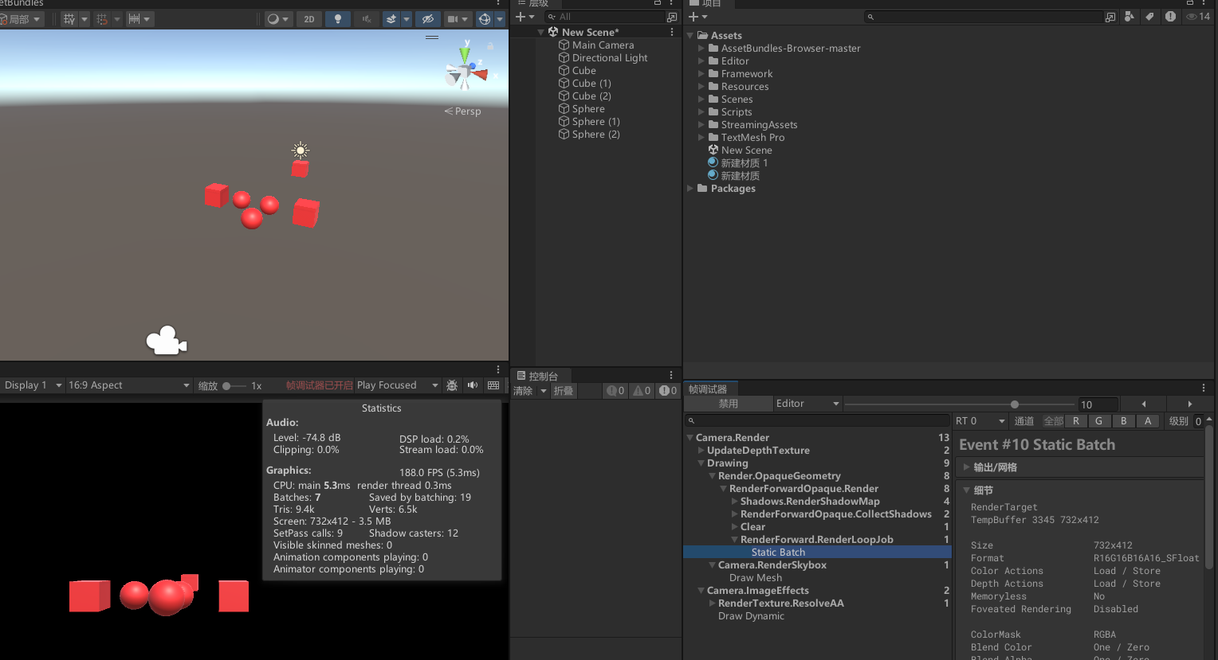Click the Gizmos sphere icon in Scene toolbar
1218x660 pixels.
coord(484,19)
